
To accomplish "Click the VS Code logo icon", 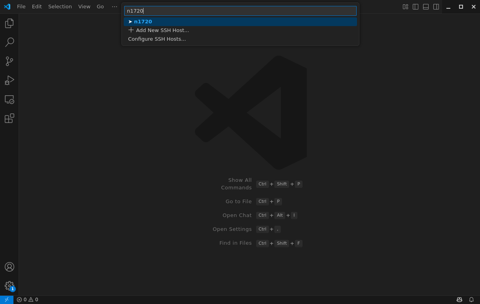I will 7,7.
